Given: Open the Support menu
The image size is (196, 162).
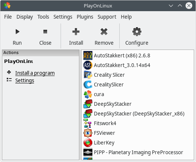Looking at the screenshot, I should (x=107, y=17).
